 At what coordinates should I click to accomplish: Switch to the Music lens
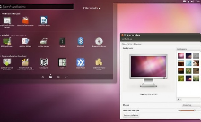(x=66, y=77)
